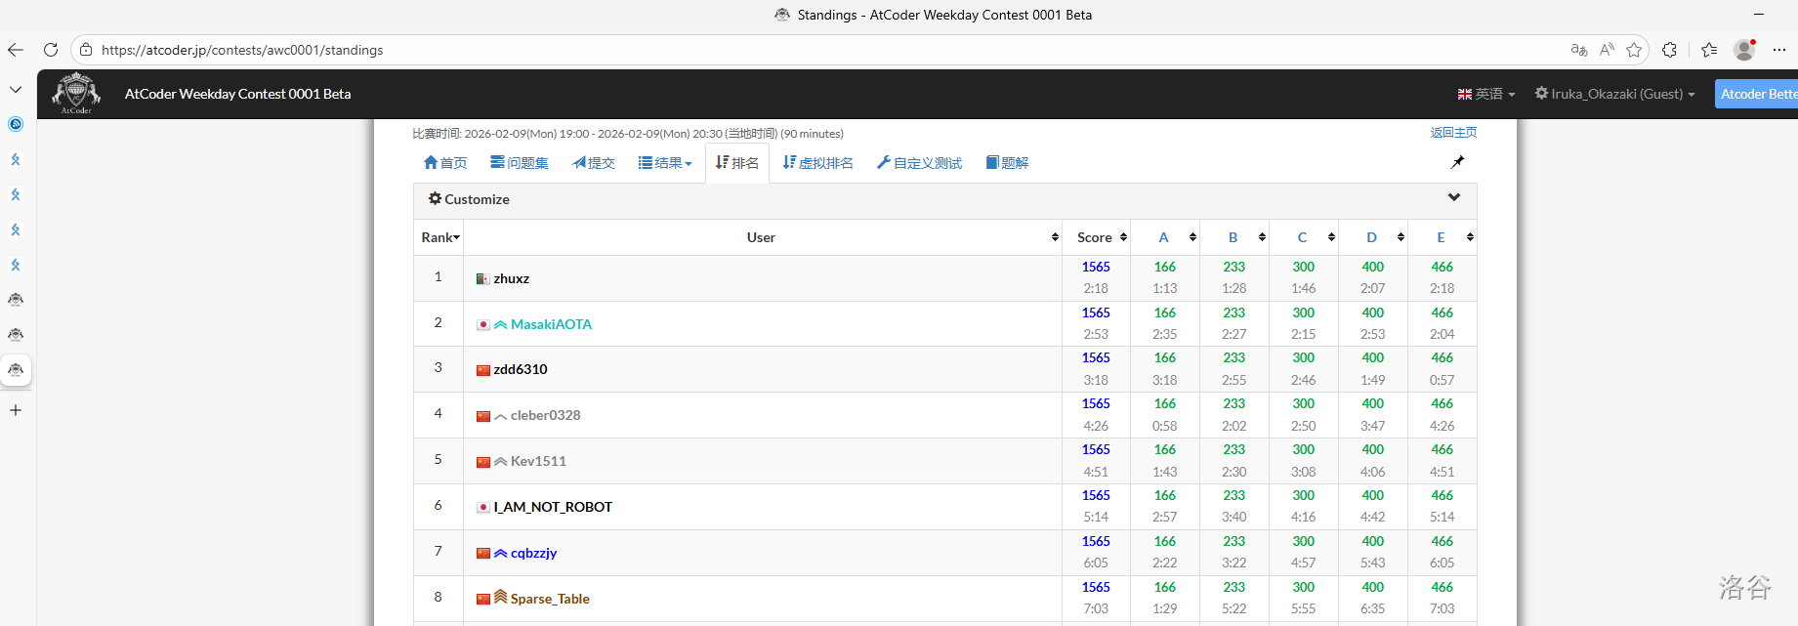Image resolution: width=1798 pixels, height=626 pixels.
Task: Click the pin icon beside contest tabs
Action: [1457, 162]
